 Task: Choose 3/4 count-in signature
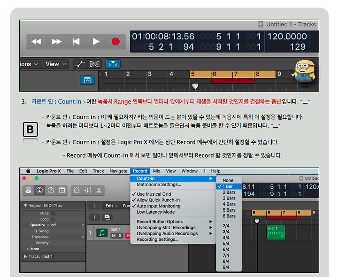pyautogui.click(x=229, y=232)
